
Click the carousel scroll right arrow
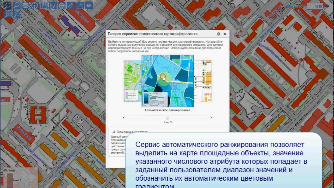coord(211,118)
